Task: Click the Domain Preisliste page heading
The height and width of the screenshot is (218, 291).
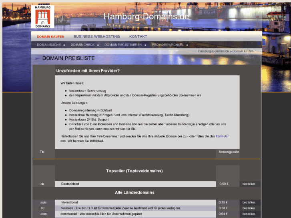Action: (x=68, y=58)
